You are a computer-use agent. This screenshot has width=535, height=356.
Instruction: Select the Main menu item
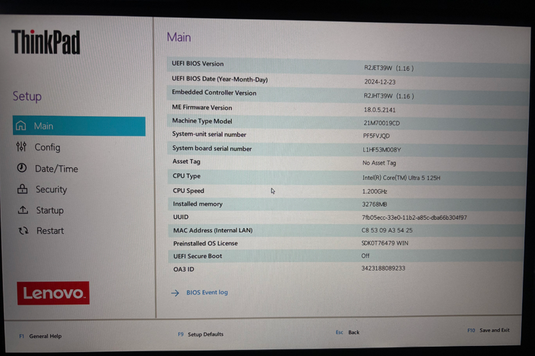tap(79, 126)
